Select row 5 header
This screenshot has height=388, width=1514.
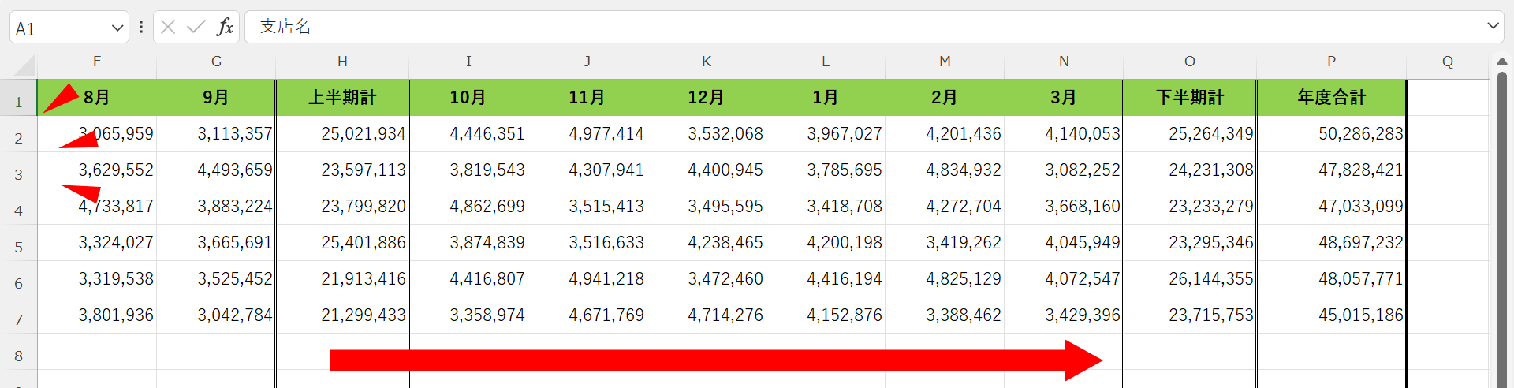[x=19, y=247]
